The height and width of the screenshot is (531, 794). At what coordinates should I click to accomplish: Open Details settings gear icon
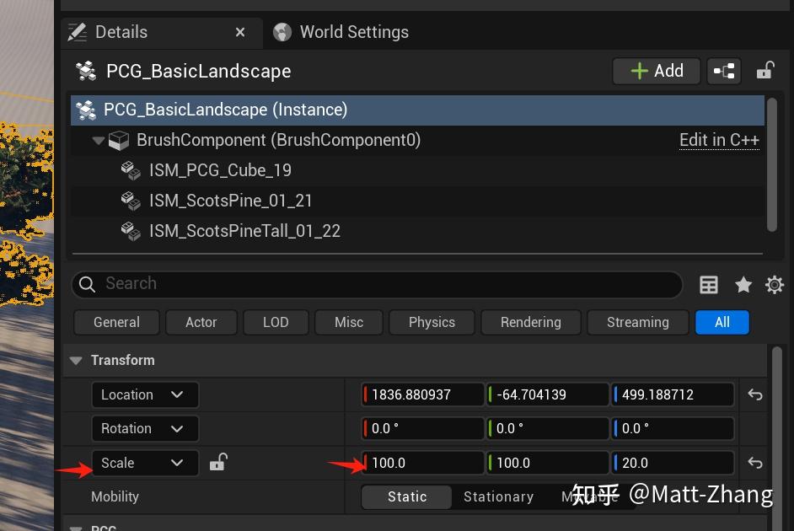coord(774,285)
